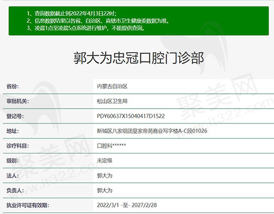Select the clinic title 郭大为忠冠口腔门诊部
The height and width of the screenshot is (214, 274).
[139, 58]
